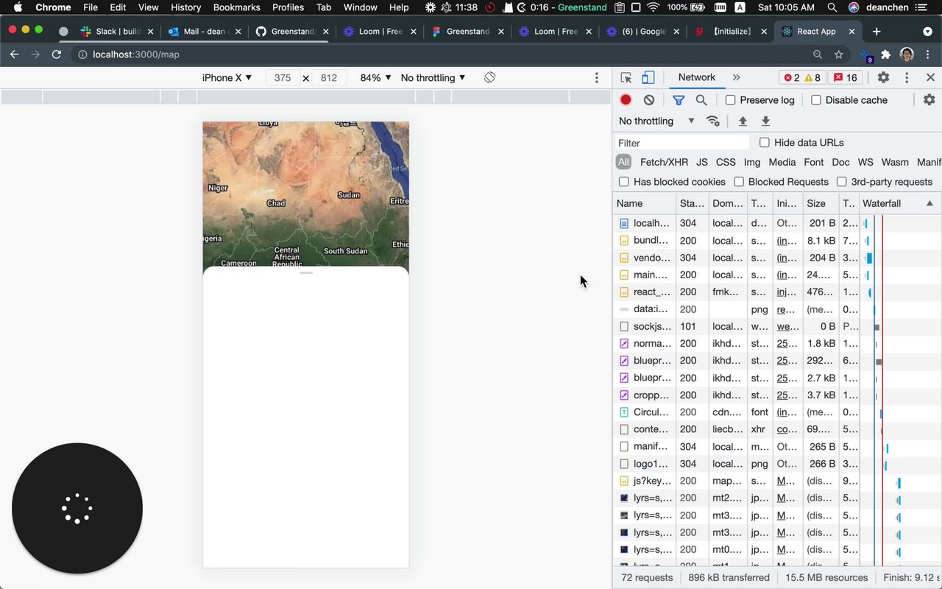Open Network settings gear beside Disable cache
The width and height of the screenshot is (942, 589).
[x=929, y=100]
